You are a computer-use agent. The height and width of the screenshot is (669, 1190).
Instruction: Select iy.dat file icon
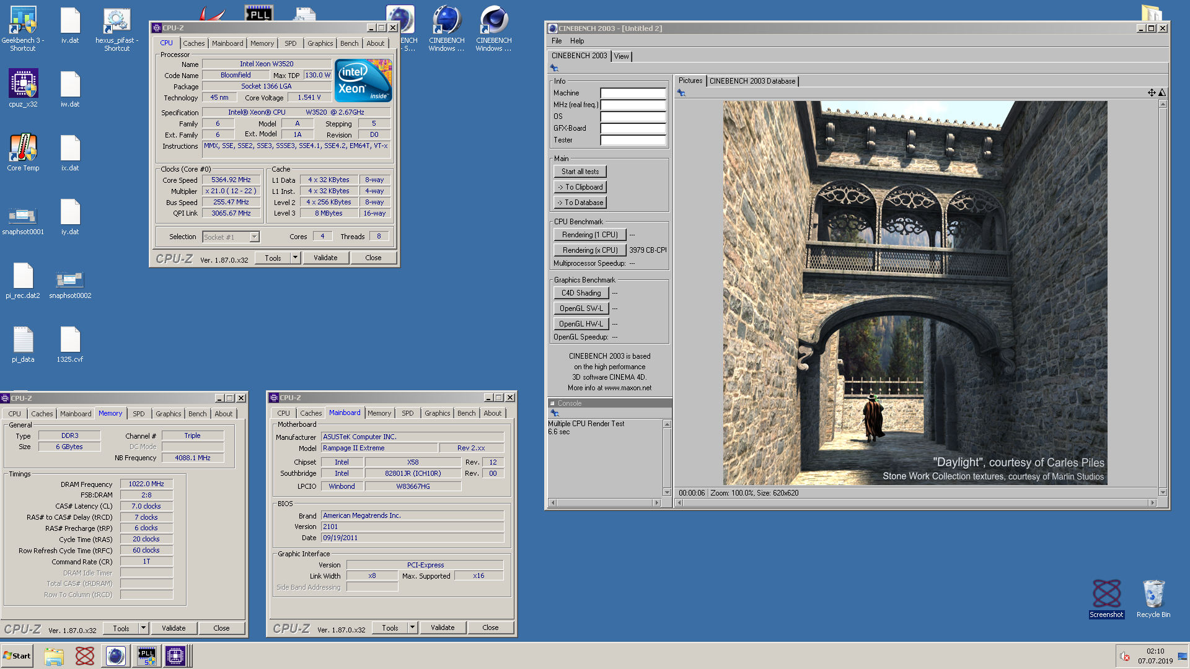pos(70,217)
